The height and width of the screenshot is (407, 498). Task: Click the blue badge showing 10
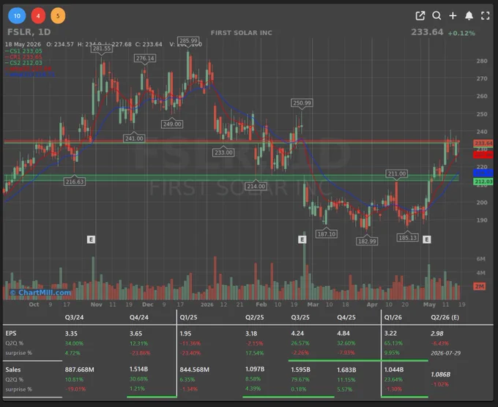[x=17, y=15]
